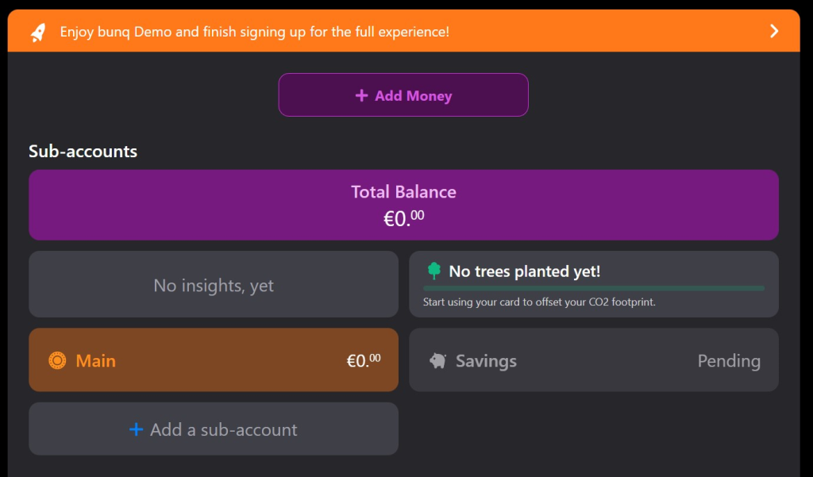
Task: Open the No insights, yet panel
Action: point(214,285)
